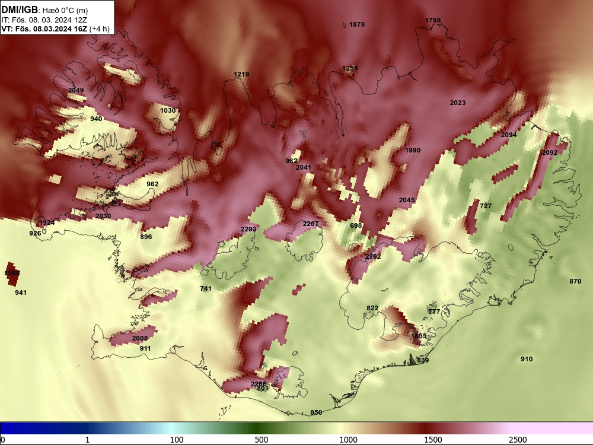This screenshot has height=445, width=593.
Task: Click the 896 height value
Action: coord(146,237)
